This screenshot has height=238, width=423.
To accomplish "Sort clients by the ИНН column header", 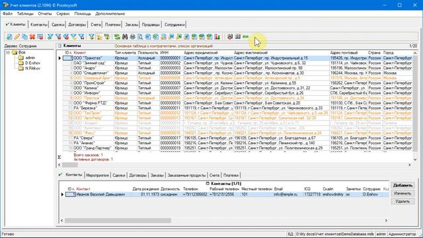I will 171,53.
